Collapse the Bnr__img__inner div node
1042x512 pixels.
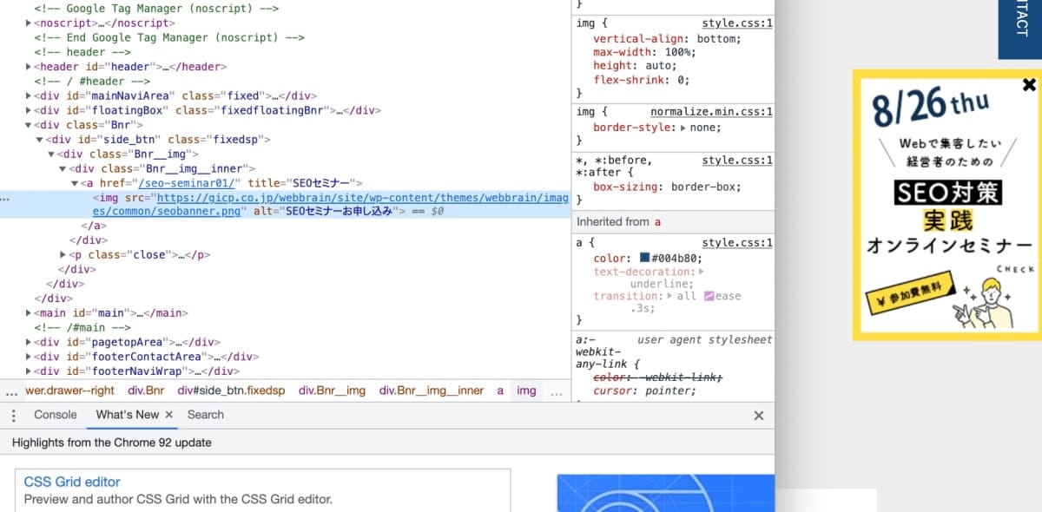pos(63,169)
